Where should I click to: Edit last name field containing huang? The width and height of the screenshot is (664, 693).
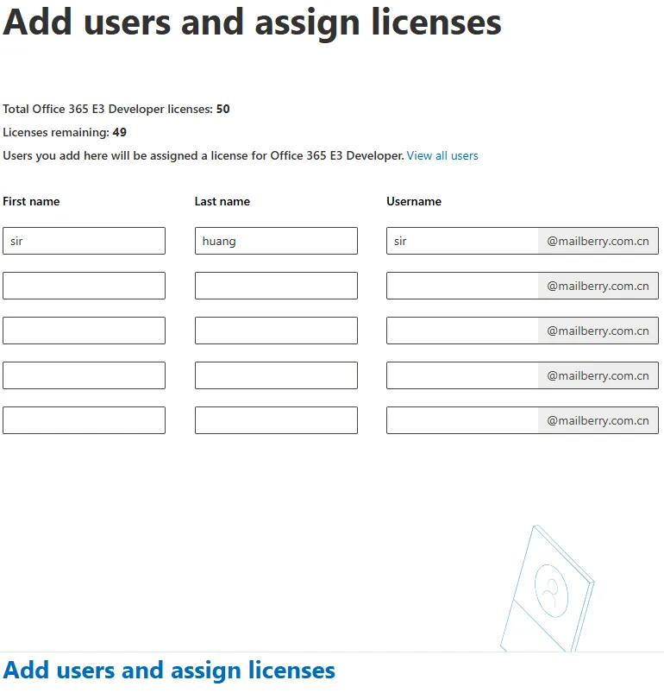[x=276, y=241]
